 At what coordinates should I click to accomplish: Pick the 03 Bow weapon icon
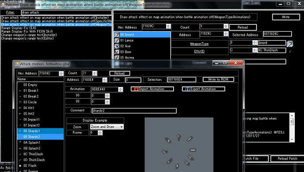117,52
